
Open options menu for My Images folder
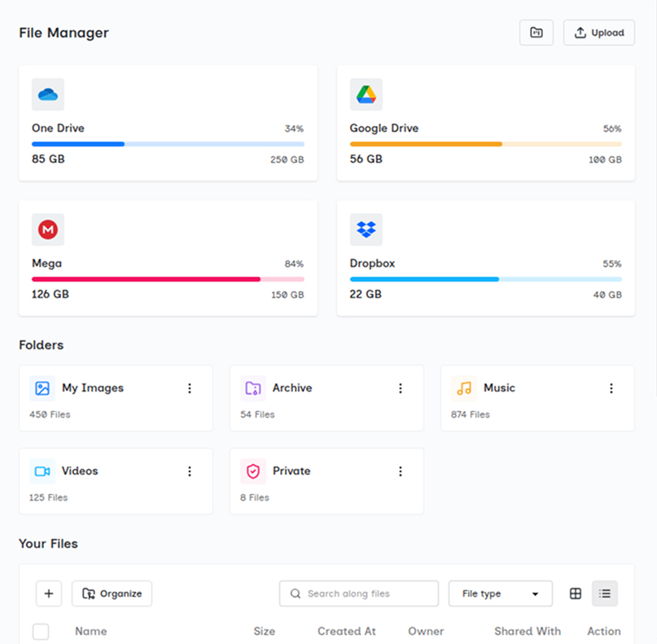point(190,388)
